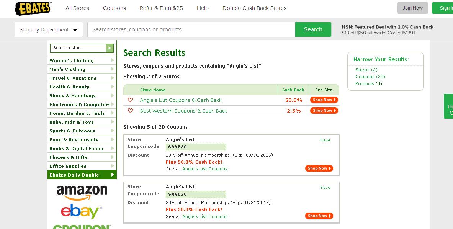The image size is (453, 229).
Task: Click the Amazon logo in sidebar
Action: tap(82, 193)
